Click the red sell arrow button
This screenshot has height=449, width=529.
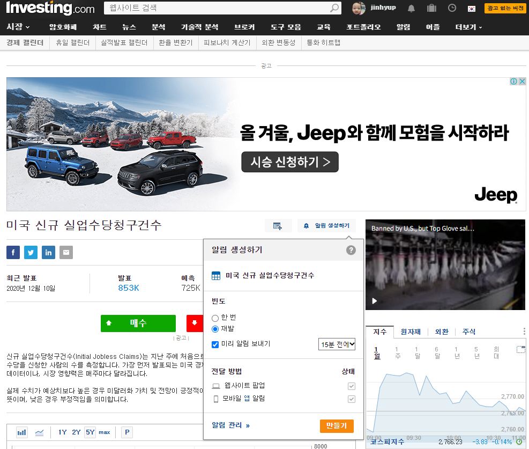click(195, 323)
